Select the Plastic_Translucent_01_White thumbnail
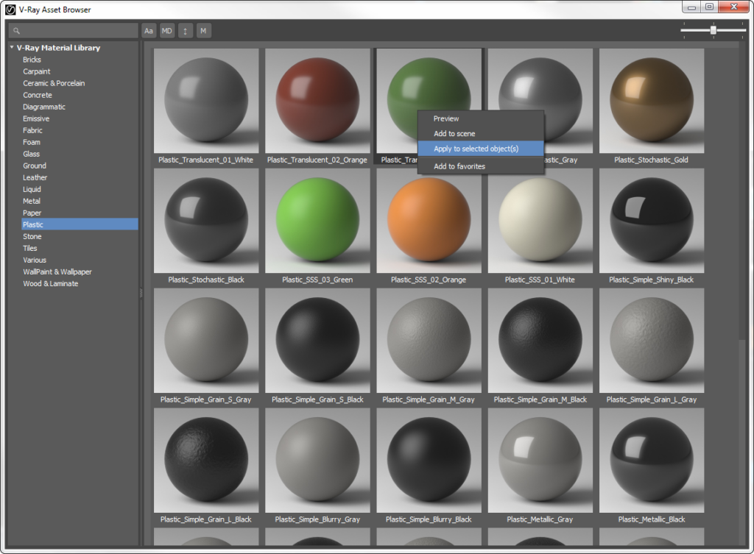 pos(206,101)
